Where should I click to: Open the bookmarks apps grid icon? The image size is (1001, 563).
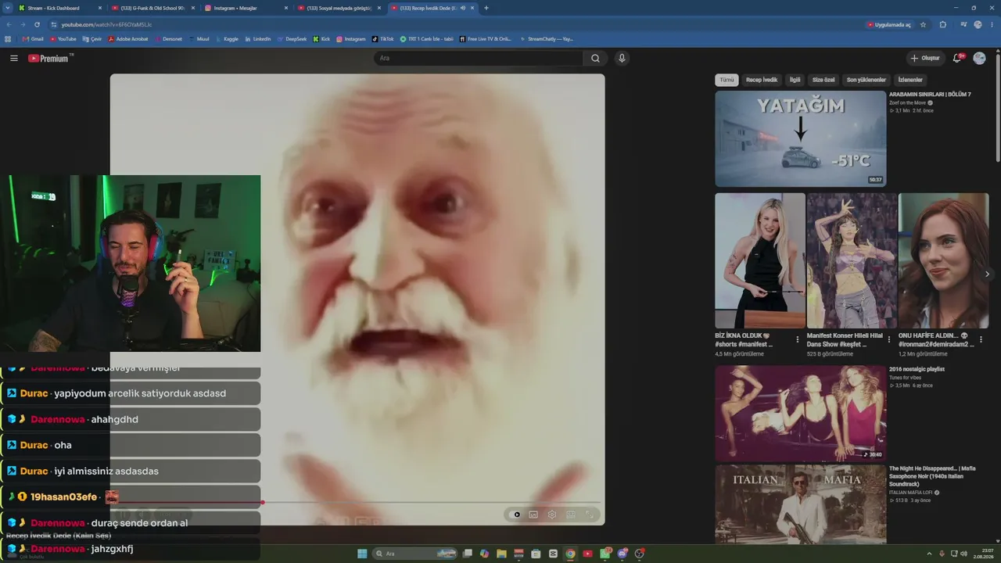[8, 38]
